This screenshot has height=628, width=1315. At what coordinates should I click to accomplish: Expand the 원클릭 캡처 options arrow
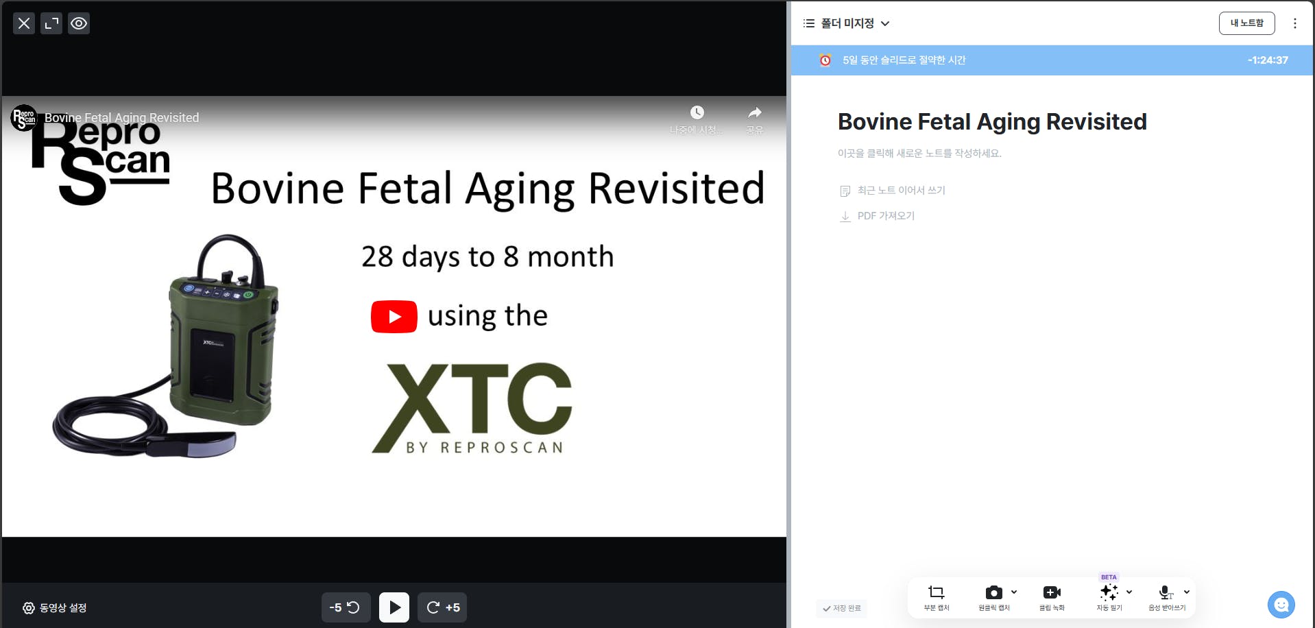coord(1014,592)
